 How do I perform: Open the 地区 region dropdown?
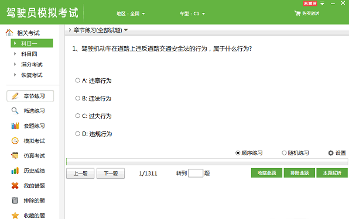tap(131, 13)
